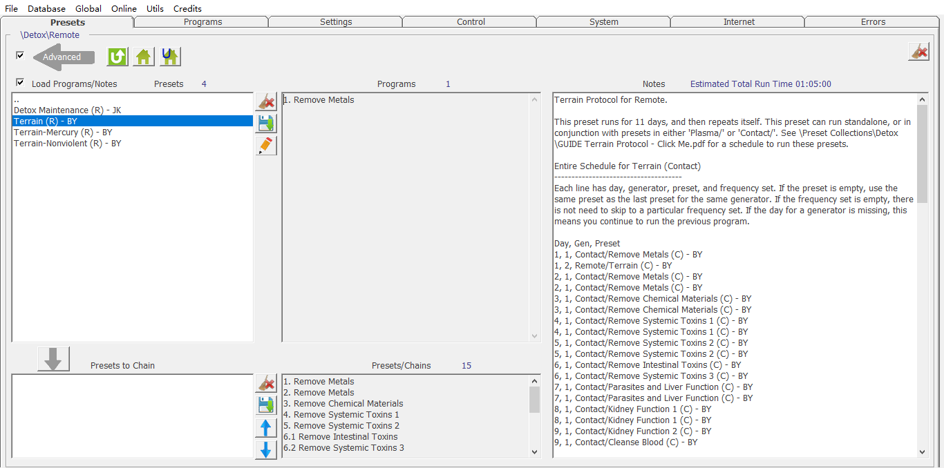944x468 pixels.
Task: Click the gray add-to-chain down arrow
Action: tap(54, 360)
